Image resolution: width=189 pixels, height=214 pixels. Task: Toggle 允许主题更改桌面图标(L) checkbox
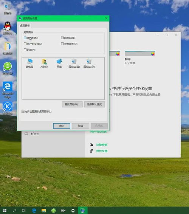tap(23, 112)
